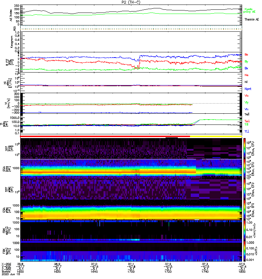Click the ESA electrons Eflux color scale bar
This screenshot has width=262, height=279.
245,210
